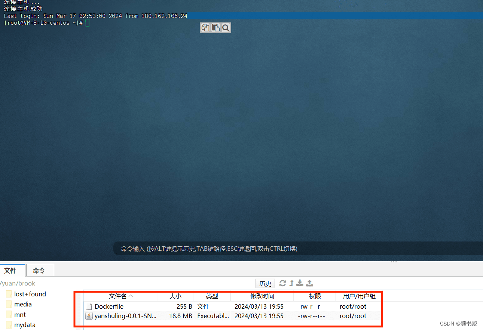483x330 pixels.
Task: Select the yanshuling-0.0.1-SN... file name
Action: tap(125, 316)
